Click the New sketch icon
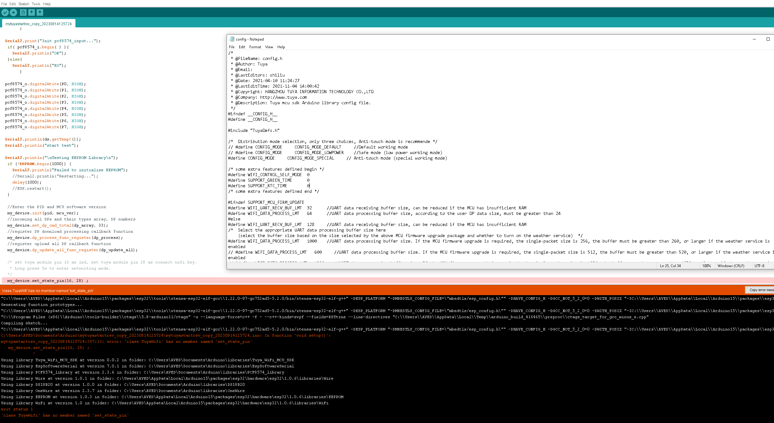This screenshot has height=423, width=774. click(23, 12)
